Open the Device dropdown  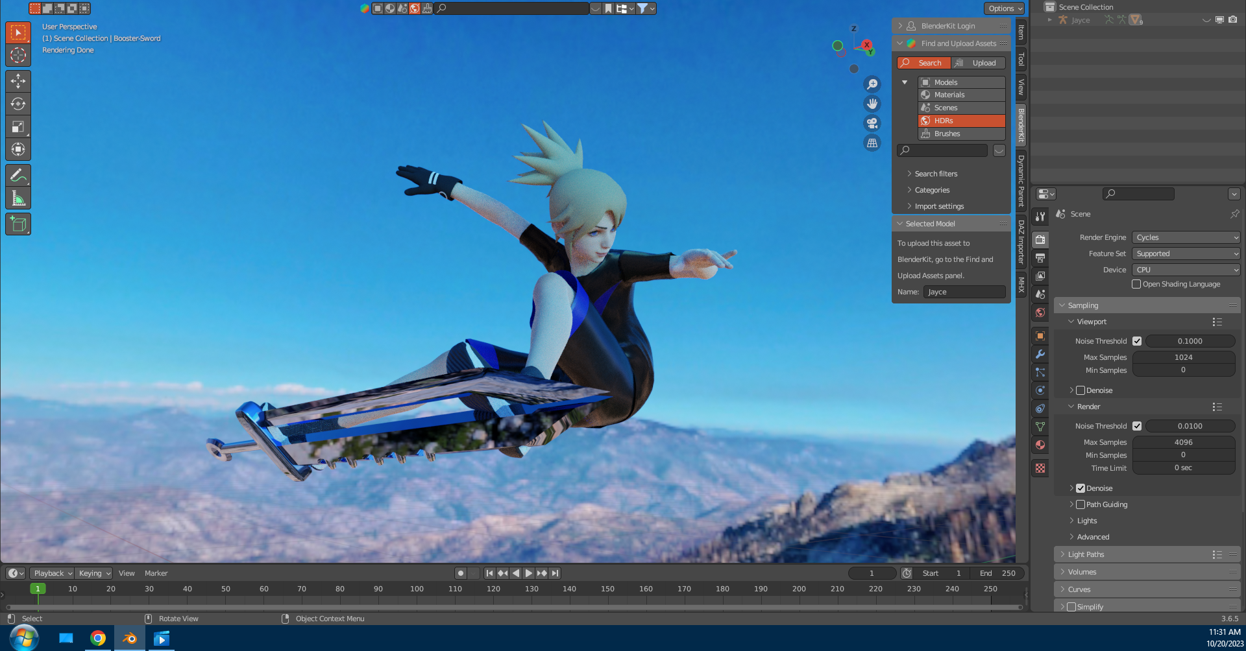click(x=1186, y=270)
